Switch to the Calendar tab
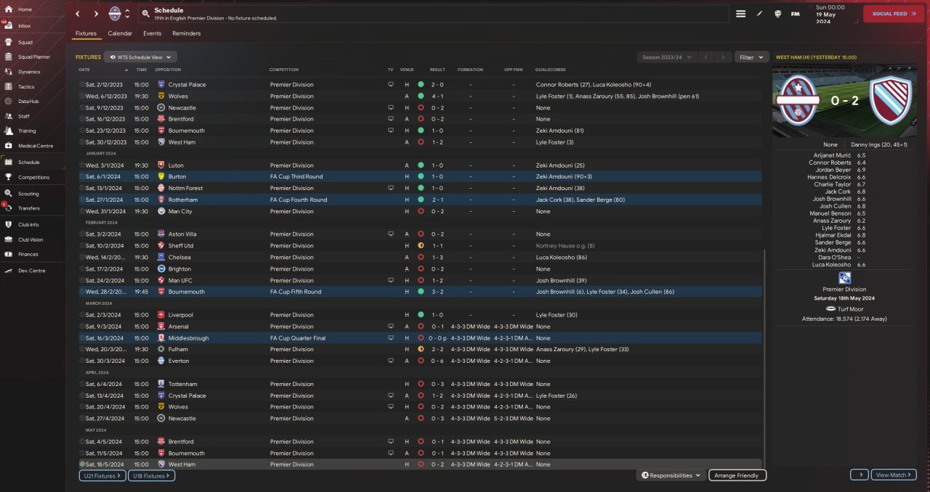 tap(120, 33)
